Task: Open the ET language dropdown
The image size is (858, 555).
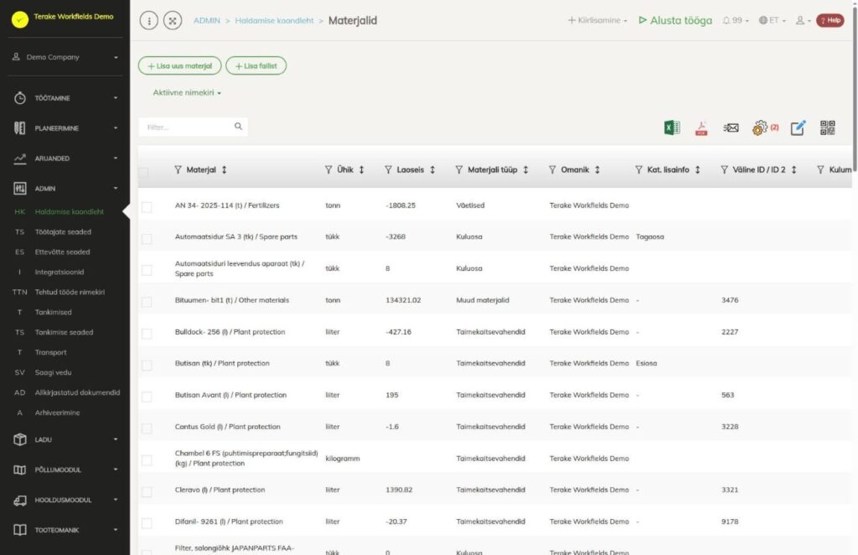Action: (772, 20)
